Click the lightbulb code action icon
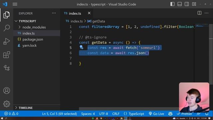213x120 pixels. click(81, 47)
